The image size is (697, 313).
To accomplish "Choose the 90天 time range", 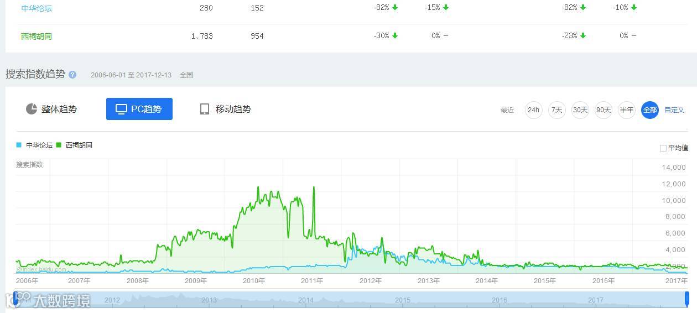I will point(604,110).
